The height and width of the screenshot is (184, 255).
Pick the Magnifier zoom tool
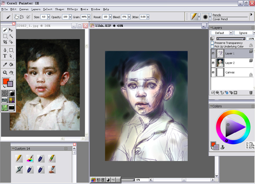5,73
